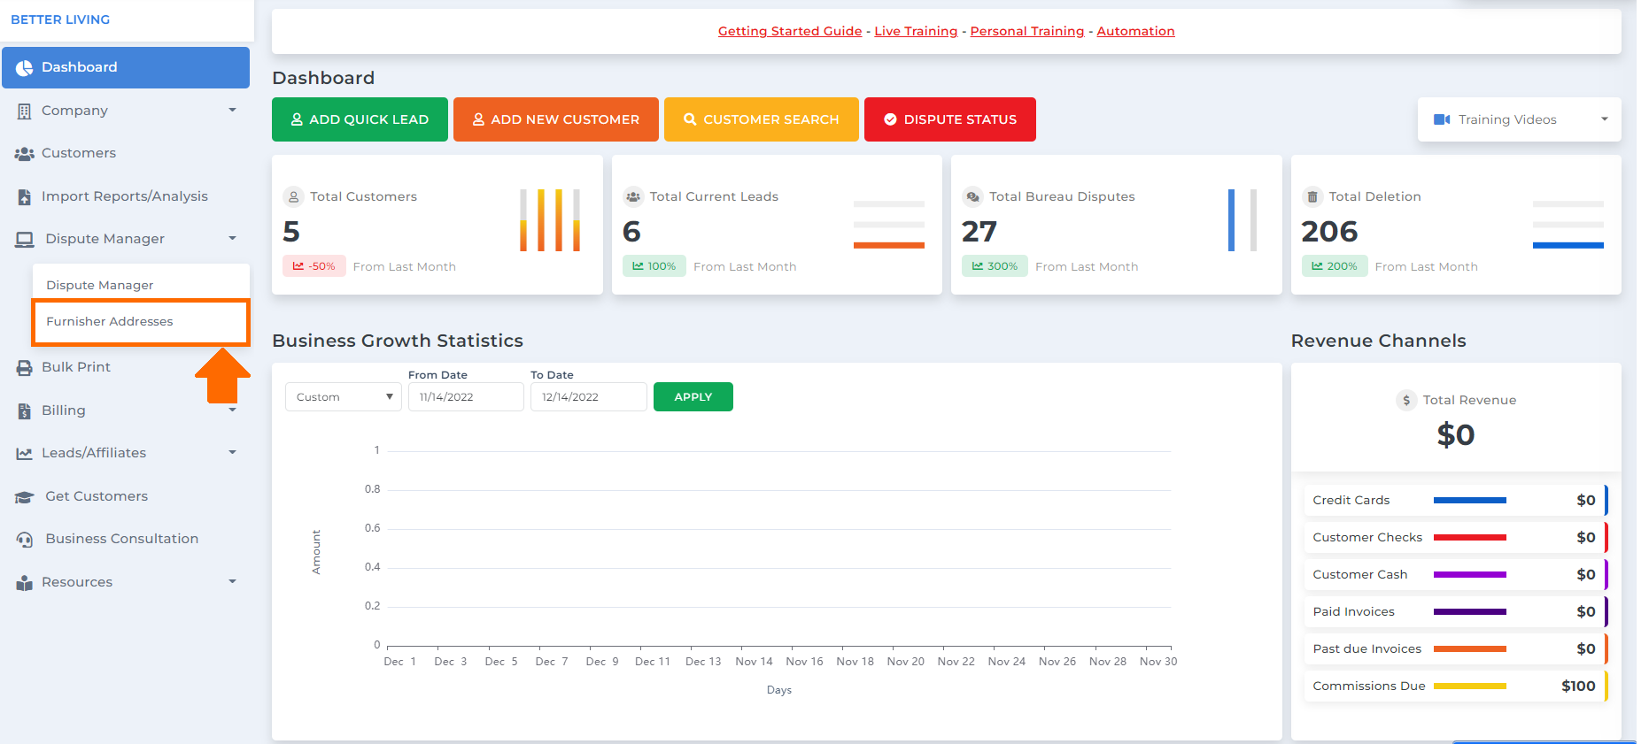The width and height of the screenshot is (1649, 744).
Task: Click the Business Consultation headset icon
Action: tap(25, 540)
